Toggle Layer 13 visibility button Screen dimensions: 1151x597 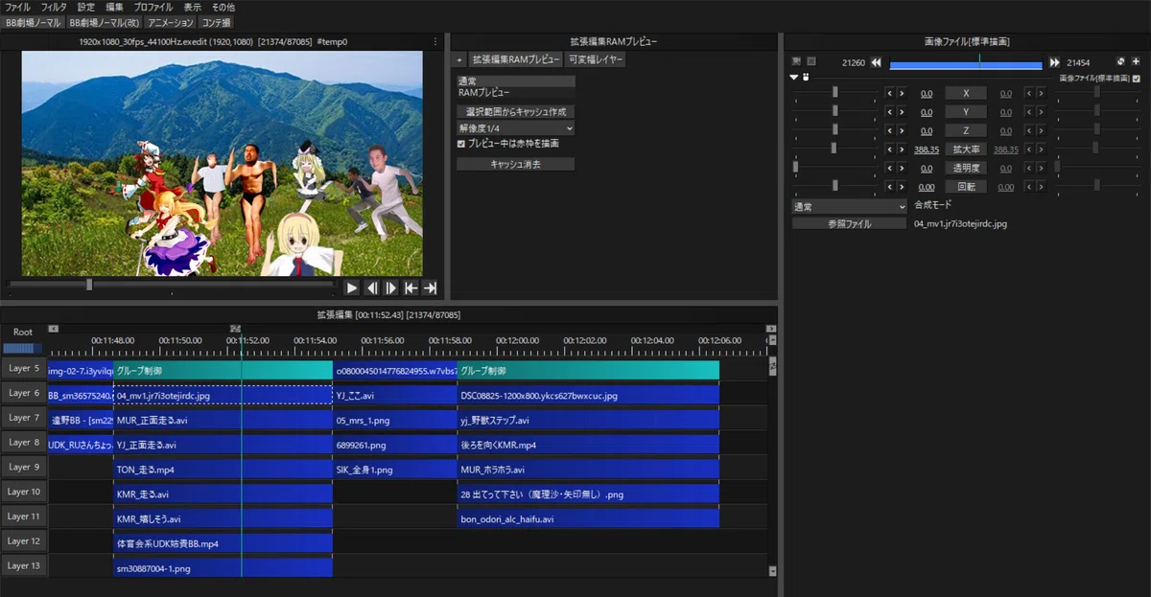[24, 566]
